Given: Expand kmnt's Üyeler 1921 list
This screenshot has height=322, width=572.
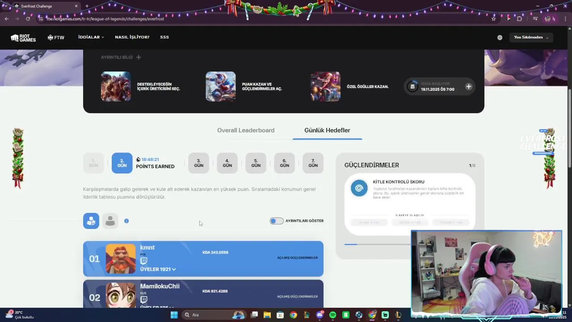Looking at the screenshot, I should click(158, 269).
